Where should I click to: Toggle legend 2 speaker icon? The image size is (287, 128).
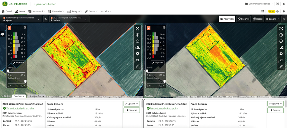tap(164, 27)
